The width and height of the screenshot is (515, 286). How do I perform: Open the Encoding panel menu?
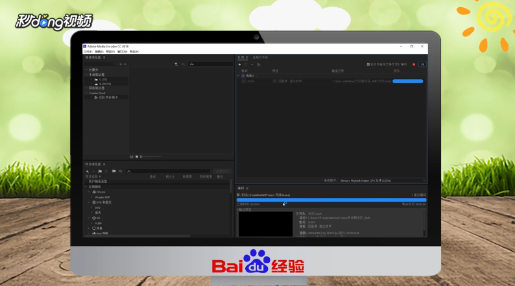coord(247,189)
